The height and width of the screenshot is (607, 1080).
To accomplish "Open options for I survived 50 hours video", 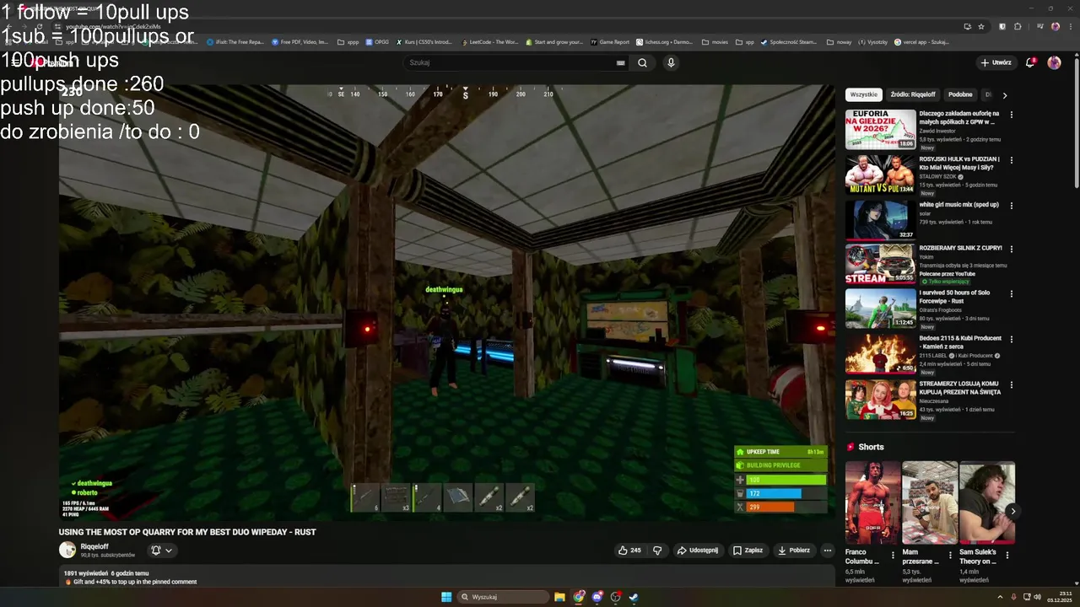I will coord(1011,294).
